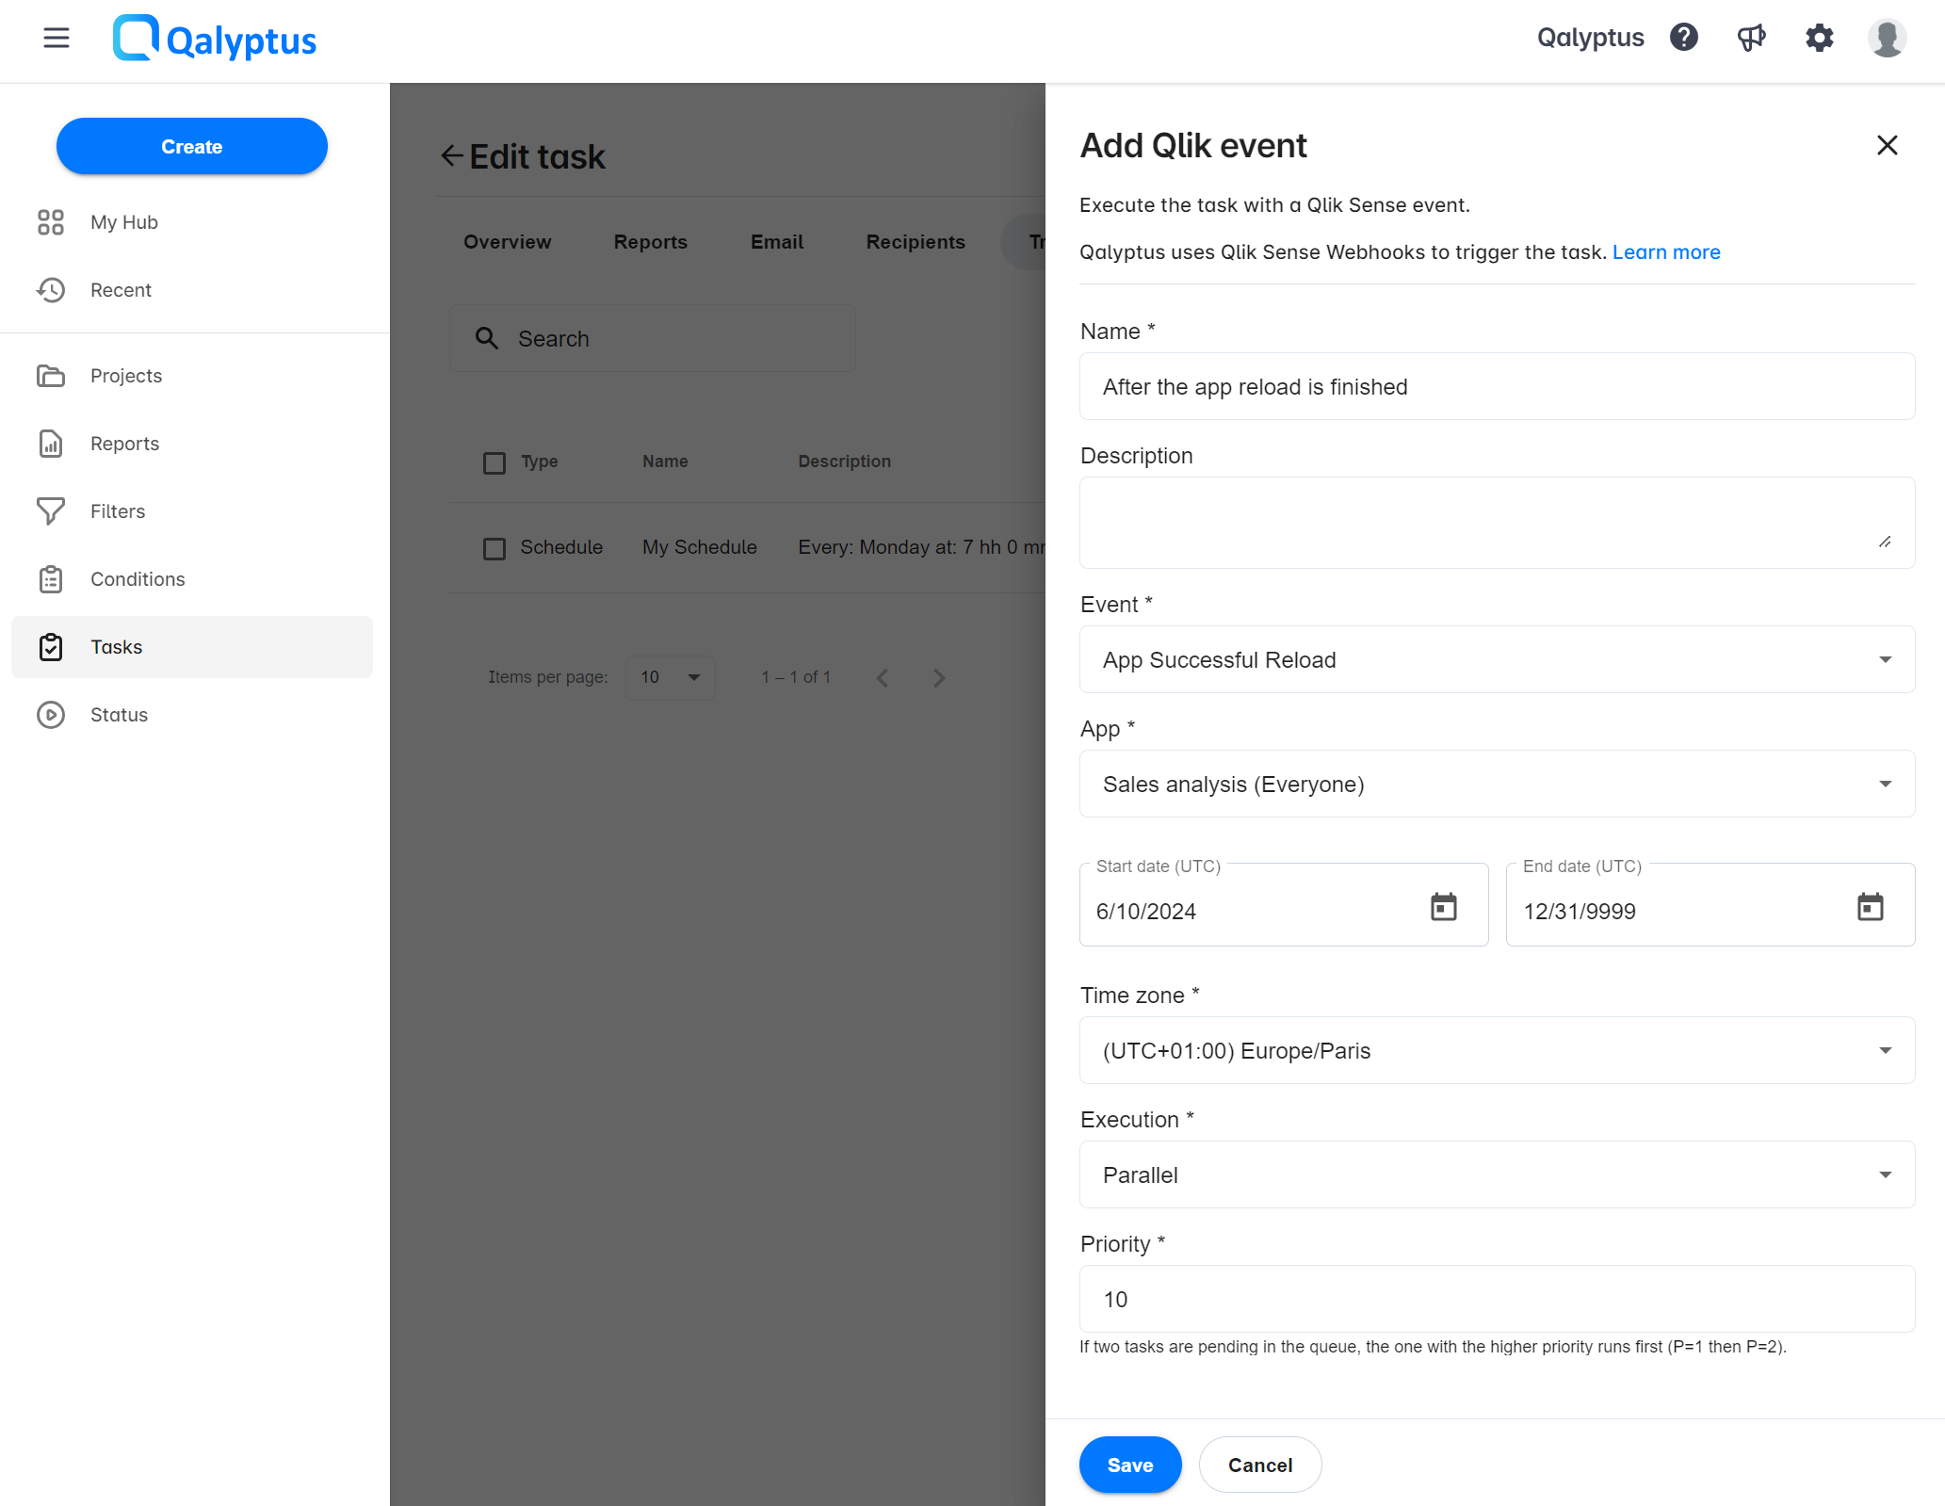Open the Filters sidebar icon

(52, 510)
